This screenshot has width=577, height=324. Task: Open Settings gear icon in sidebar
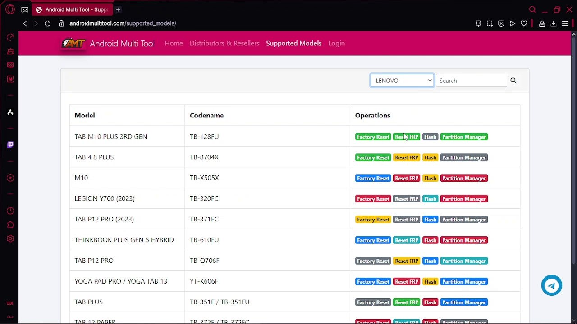coord(10,238)
